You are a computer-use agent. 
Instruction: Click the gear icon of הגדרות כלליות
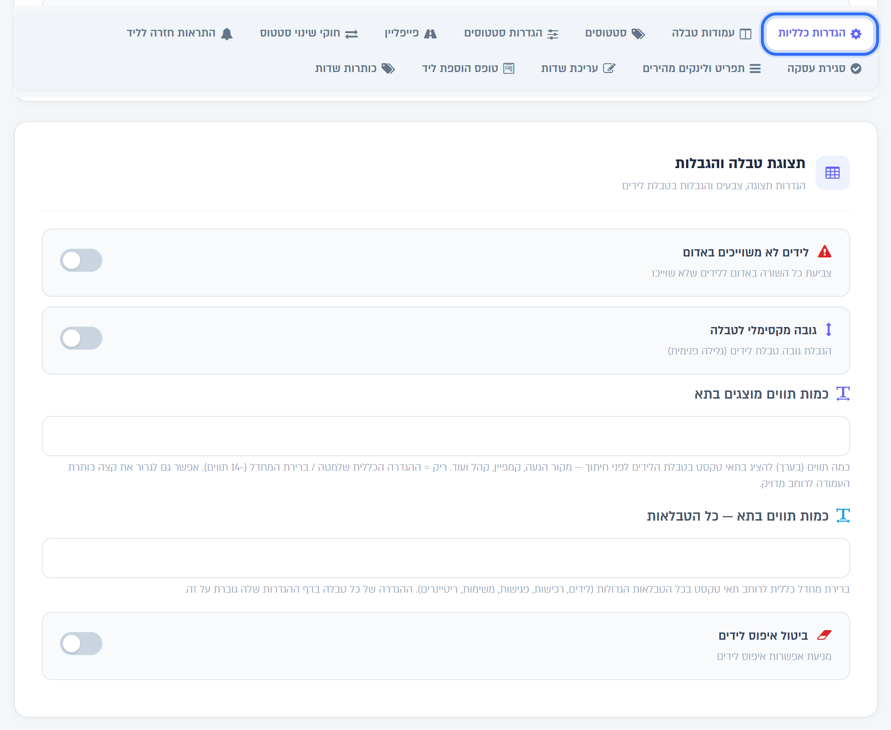(856, 34)
